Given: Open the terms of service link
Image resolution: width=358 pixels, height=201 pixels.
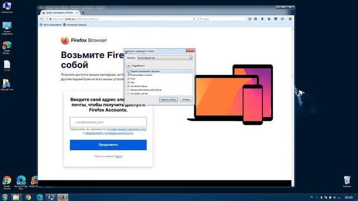Looking at the screenshot, I should click(x=126, y=129).
